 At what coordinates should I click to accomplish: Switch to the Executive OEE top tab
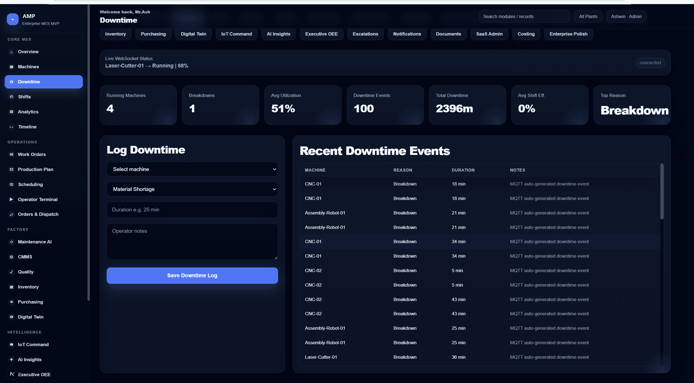click(322, 34)
